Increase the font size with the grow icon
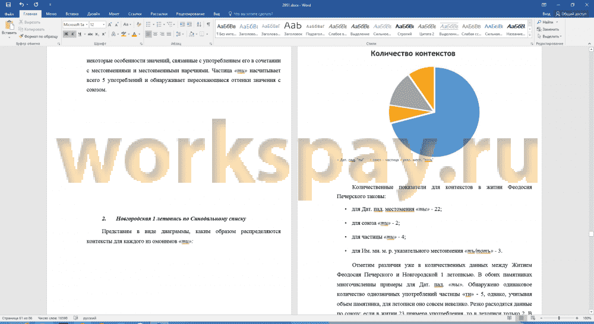The width and height of the screenshot is (594, 324). point(110,24)
